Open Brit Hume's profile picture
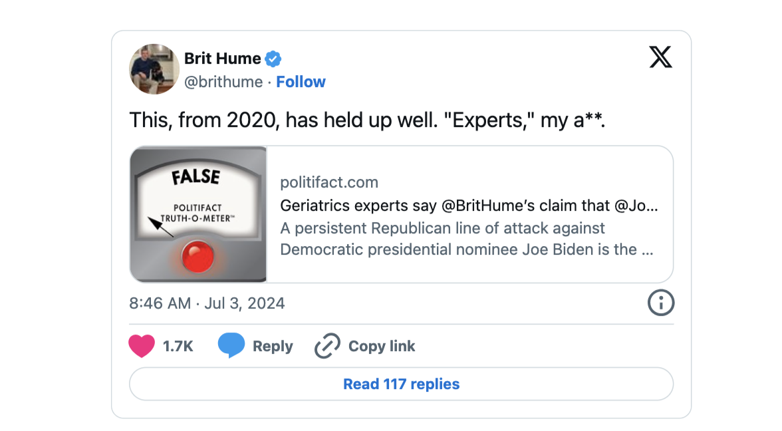This screenshot has width=782, height=431. pyautogui.click(x=154, y=69)
